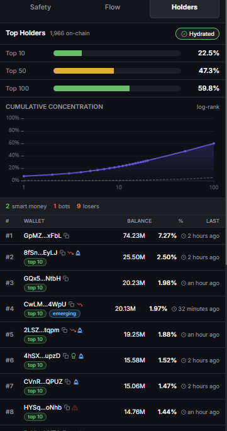The width and height of the screenshot is (227, 431).
Task: Click the 59.8% Top 100 percentage
Action: 209,88
